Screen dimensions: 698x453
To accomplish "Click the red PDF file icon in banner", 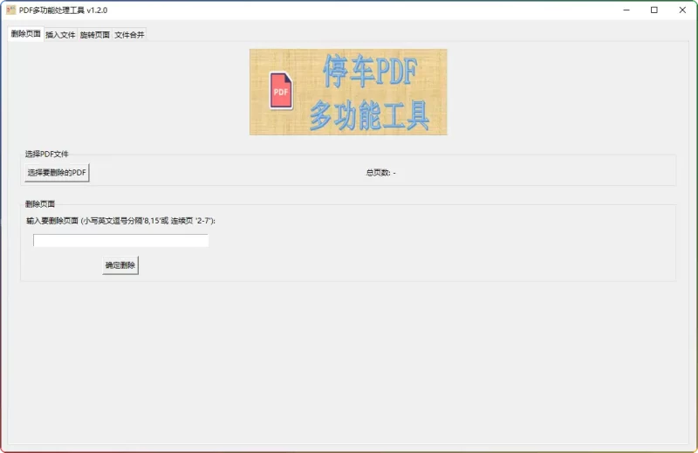I will 281,91.
